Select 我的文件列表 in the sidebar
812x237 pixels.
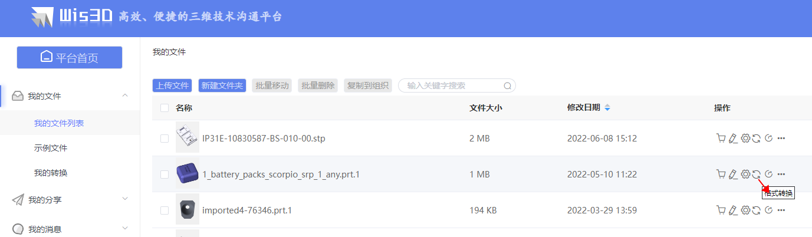pos(59,123)
